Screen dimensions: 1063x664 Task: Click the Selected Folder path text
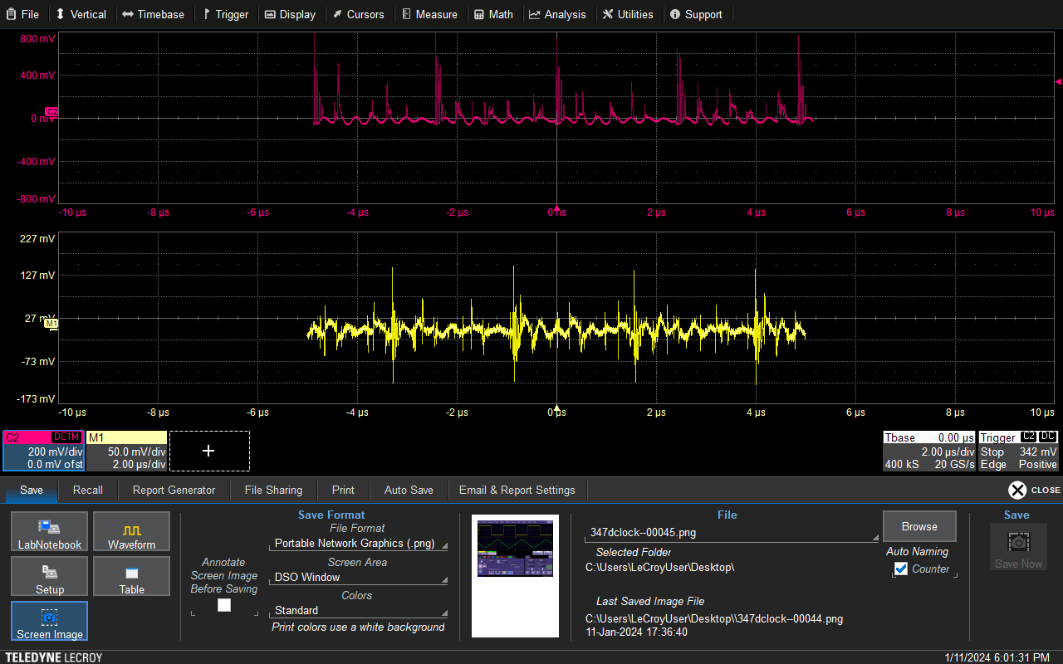pos(660,568)
